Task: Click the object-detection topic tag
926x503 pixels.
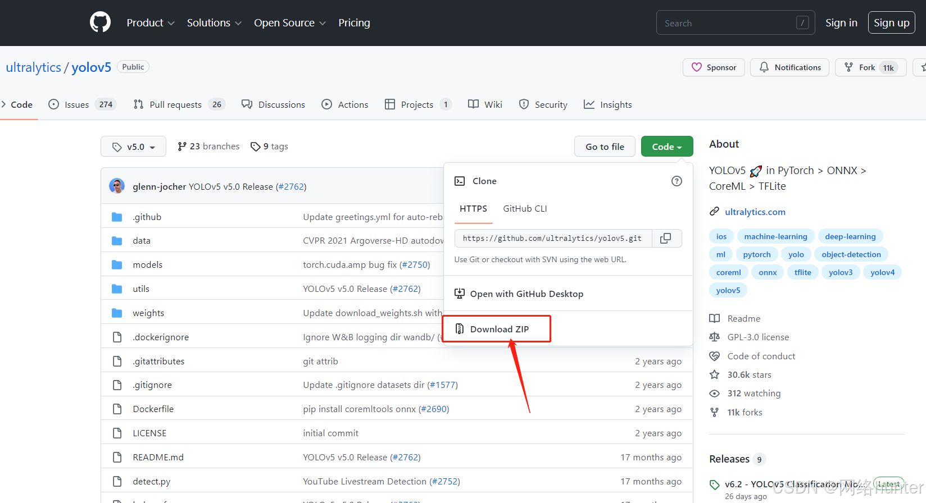Action: pyautogui.click(x=851, y=254)
